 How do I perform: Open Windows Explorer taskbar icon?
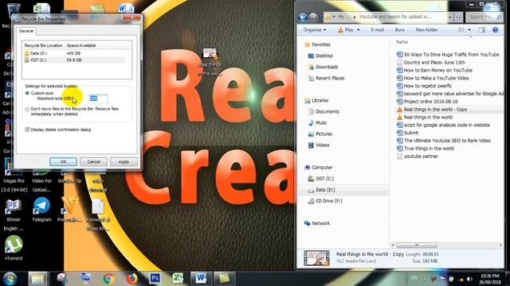(x=37, y=279)
